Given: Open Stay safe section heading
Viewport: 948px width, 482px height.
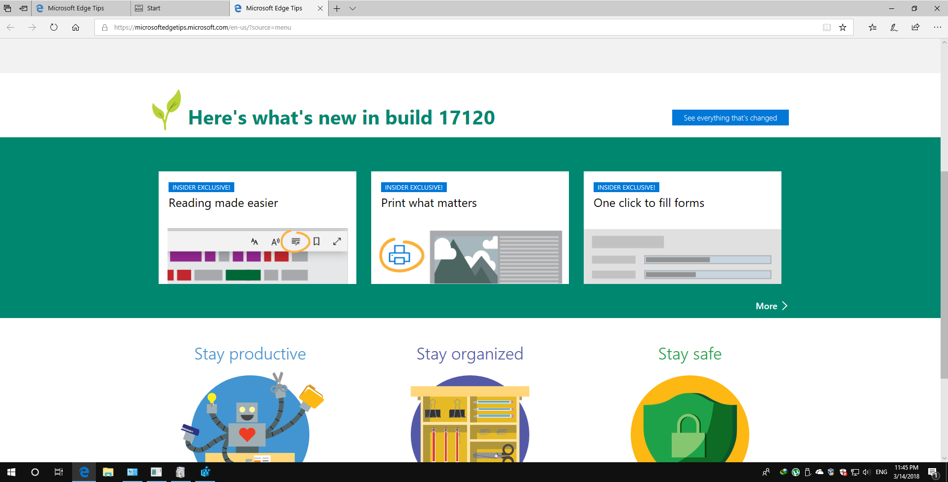Looking at the screenshot, I should pos(690,354).
